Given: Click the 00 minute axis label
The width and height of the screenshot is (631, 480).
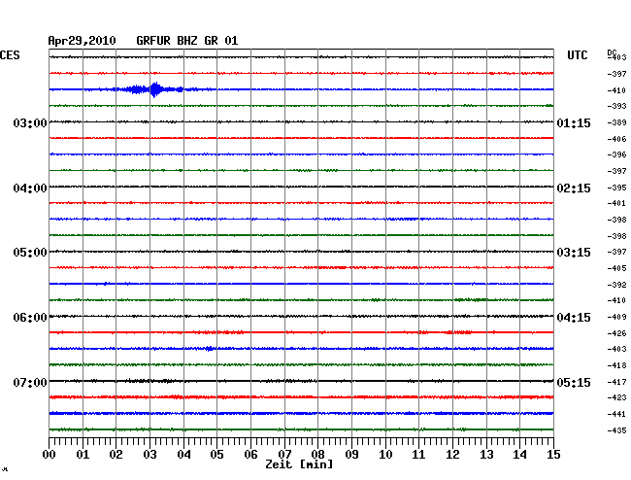Looking at the screenshot, I should click(x=50, y=455).
